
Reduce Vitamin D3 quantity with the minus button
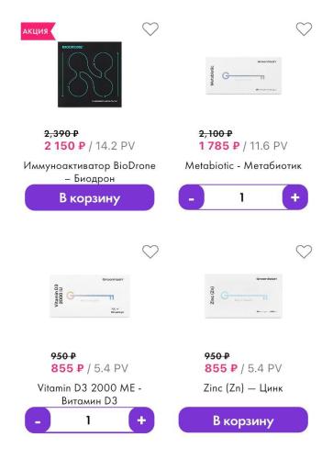(38, 420)
